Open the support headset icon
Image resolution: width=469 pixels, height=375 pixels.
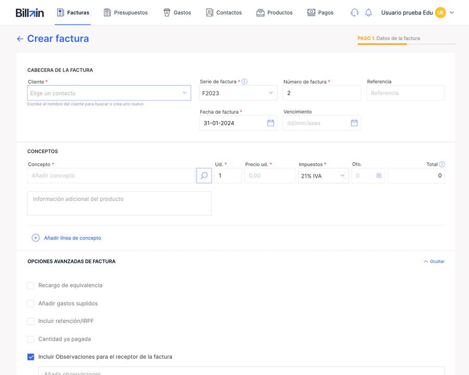tap(355, 13)
